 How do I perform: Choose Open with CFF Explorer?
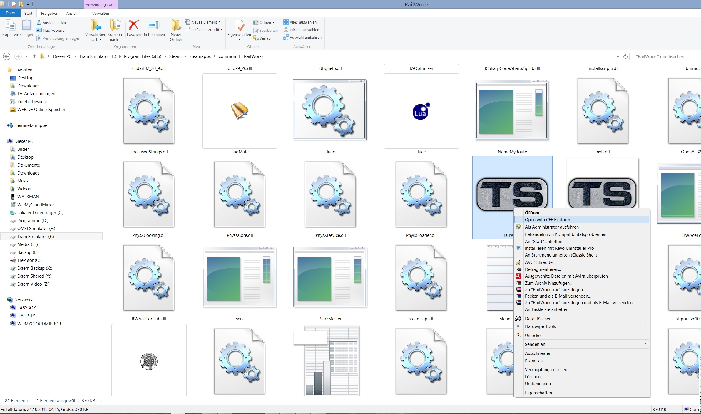click(x=547, y=219)
